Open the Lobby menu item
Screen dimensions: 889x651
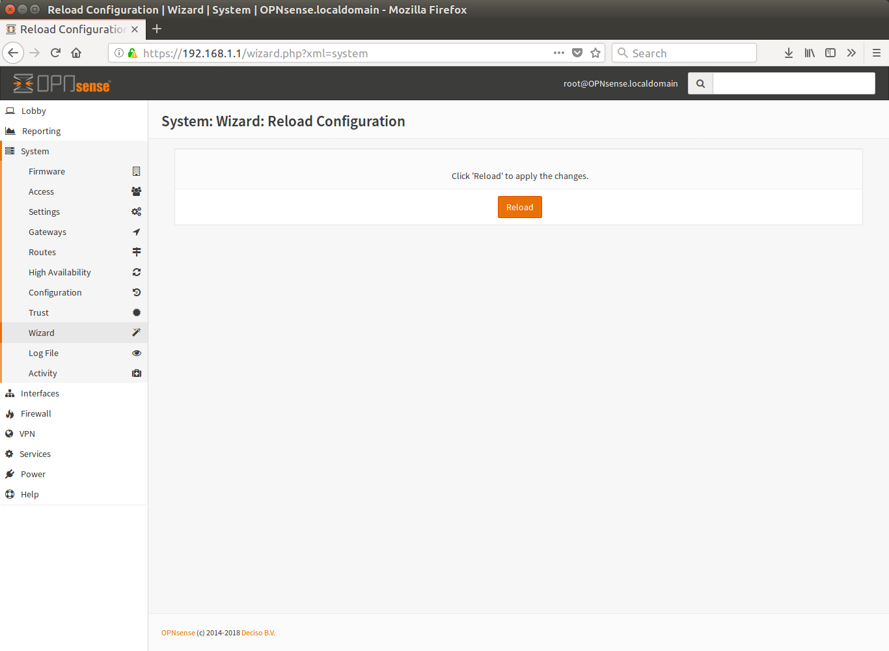(x=74, y=111)
